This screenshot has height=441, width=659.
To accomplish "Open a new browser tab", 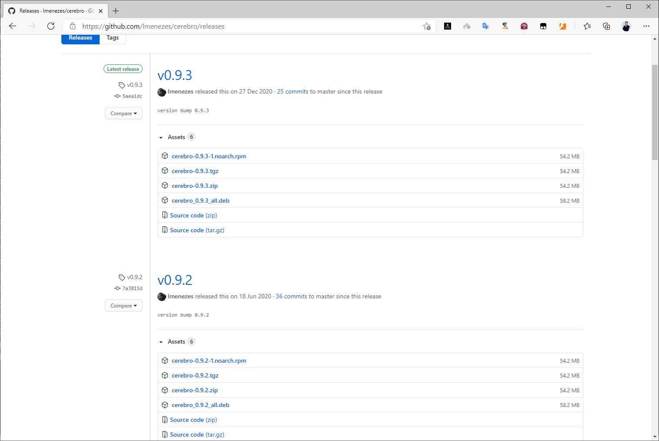I will pyautogui.click(x=116, y=11).
